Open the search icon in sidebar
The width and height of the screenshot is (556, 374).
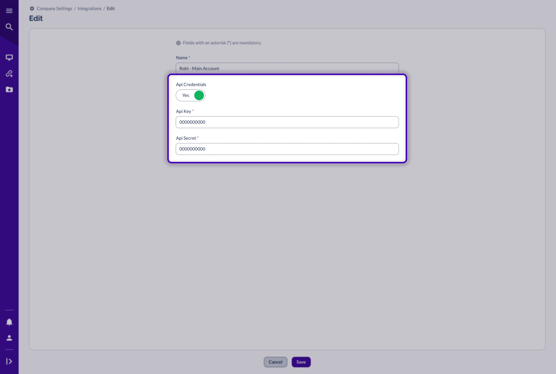click(9, 27)
